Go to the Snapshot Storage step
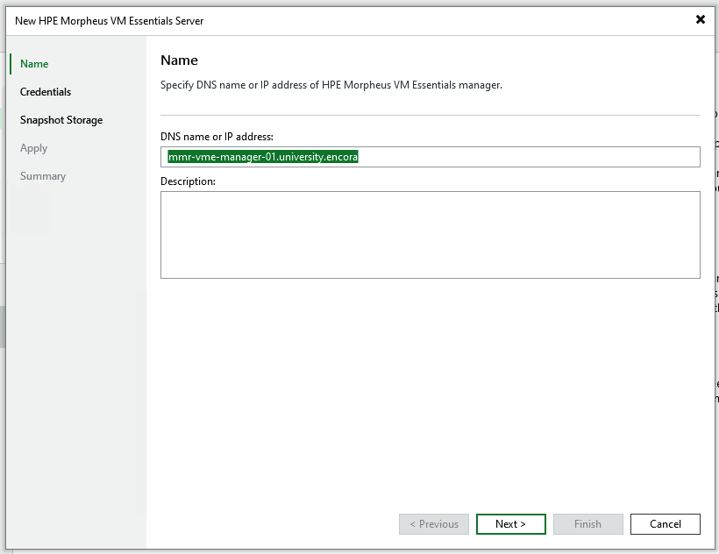 [x=61, y=120]
